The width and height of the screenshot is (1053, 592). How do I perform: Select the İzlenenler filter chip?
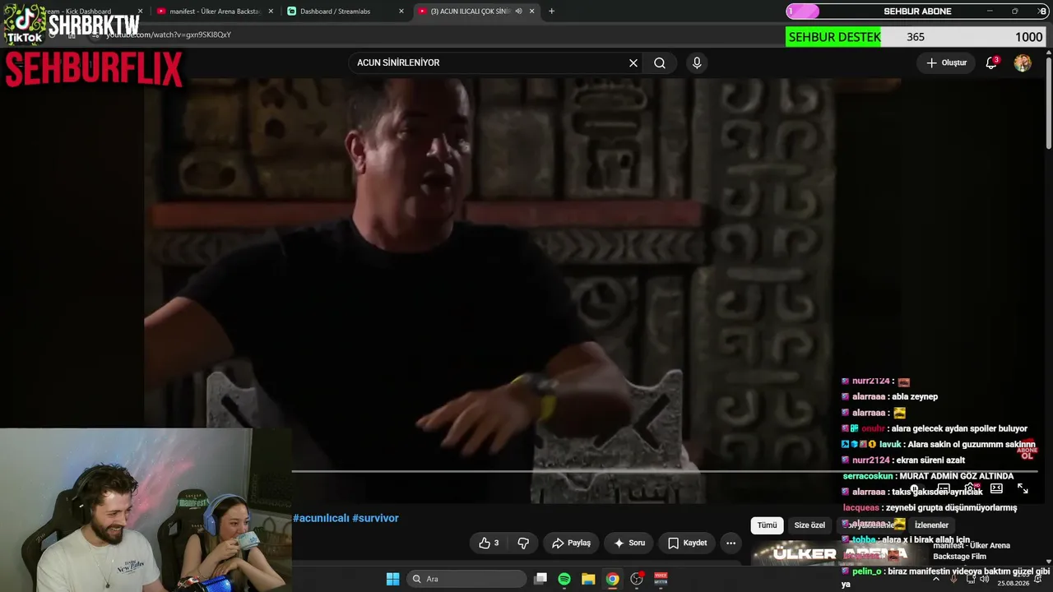(x=931, y=525)
